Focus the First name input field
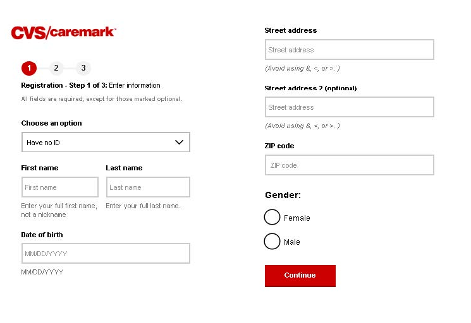The height and width of the screenshot is (323, 471). tap(60, 187)
